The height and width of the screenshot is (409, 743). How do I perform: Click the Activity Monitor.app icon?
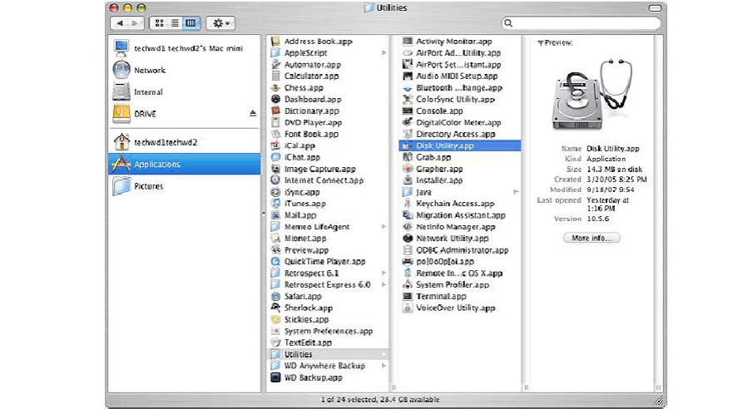(x=408, y=42)
